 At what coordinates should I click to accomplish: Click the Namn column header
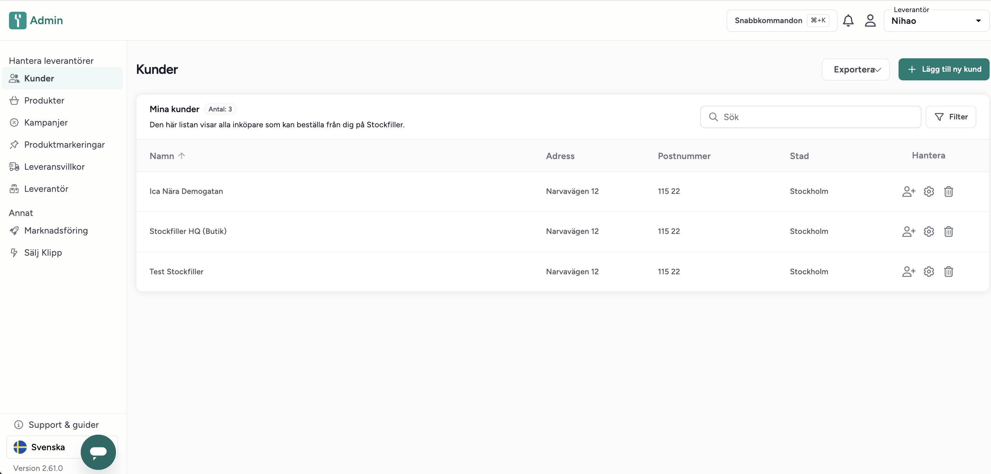pyautogui.click(x=161, y=156)
